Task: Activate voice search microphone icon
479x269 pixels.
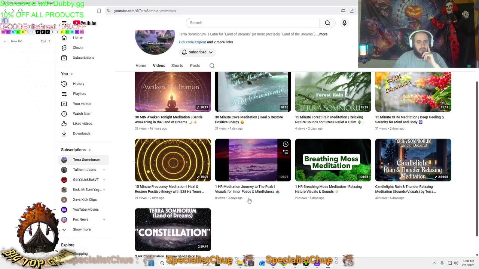Action: click(344, 23)
